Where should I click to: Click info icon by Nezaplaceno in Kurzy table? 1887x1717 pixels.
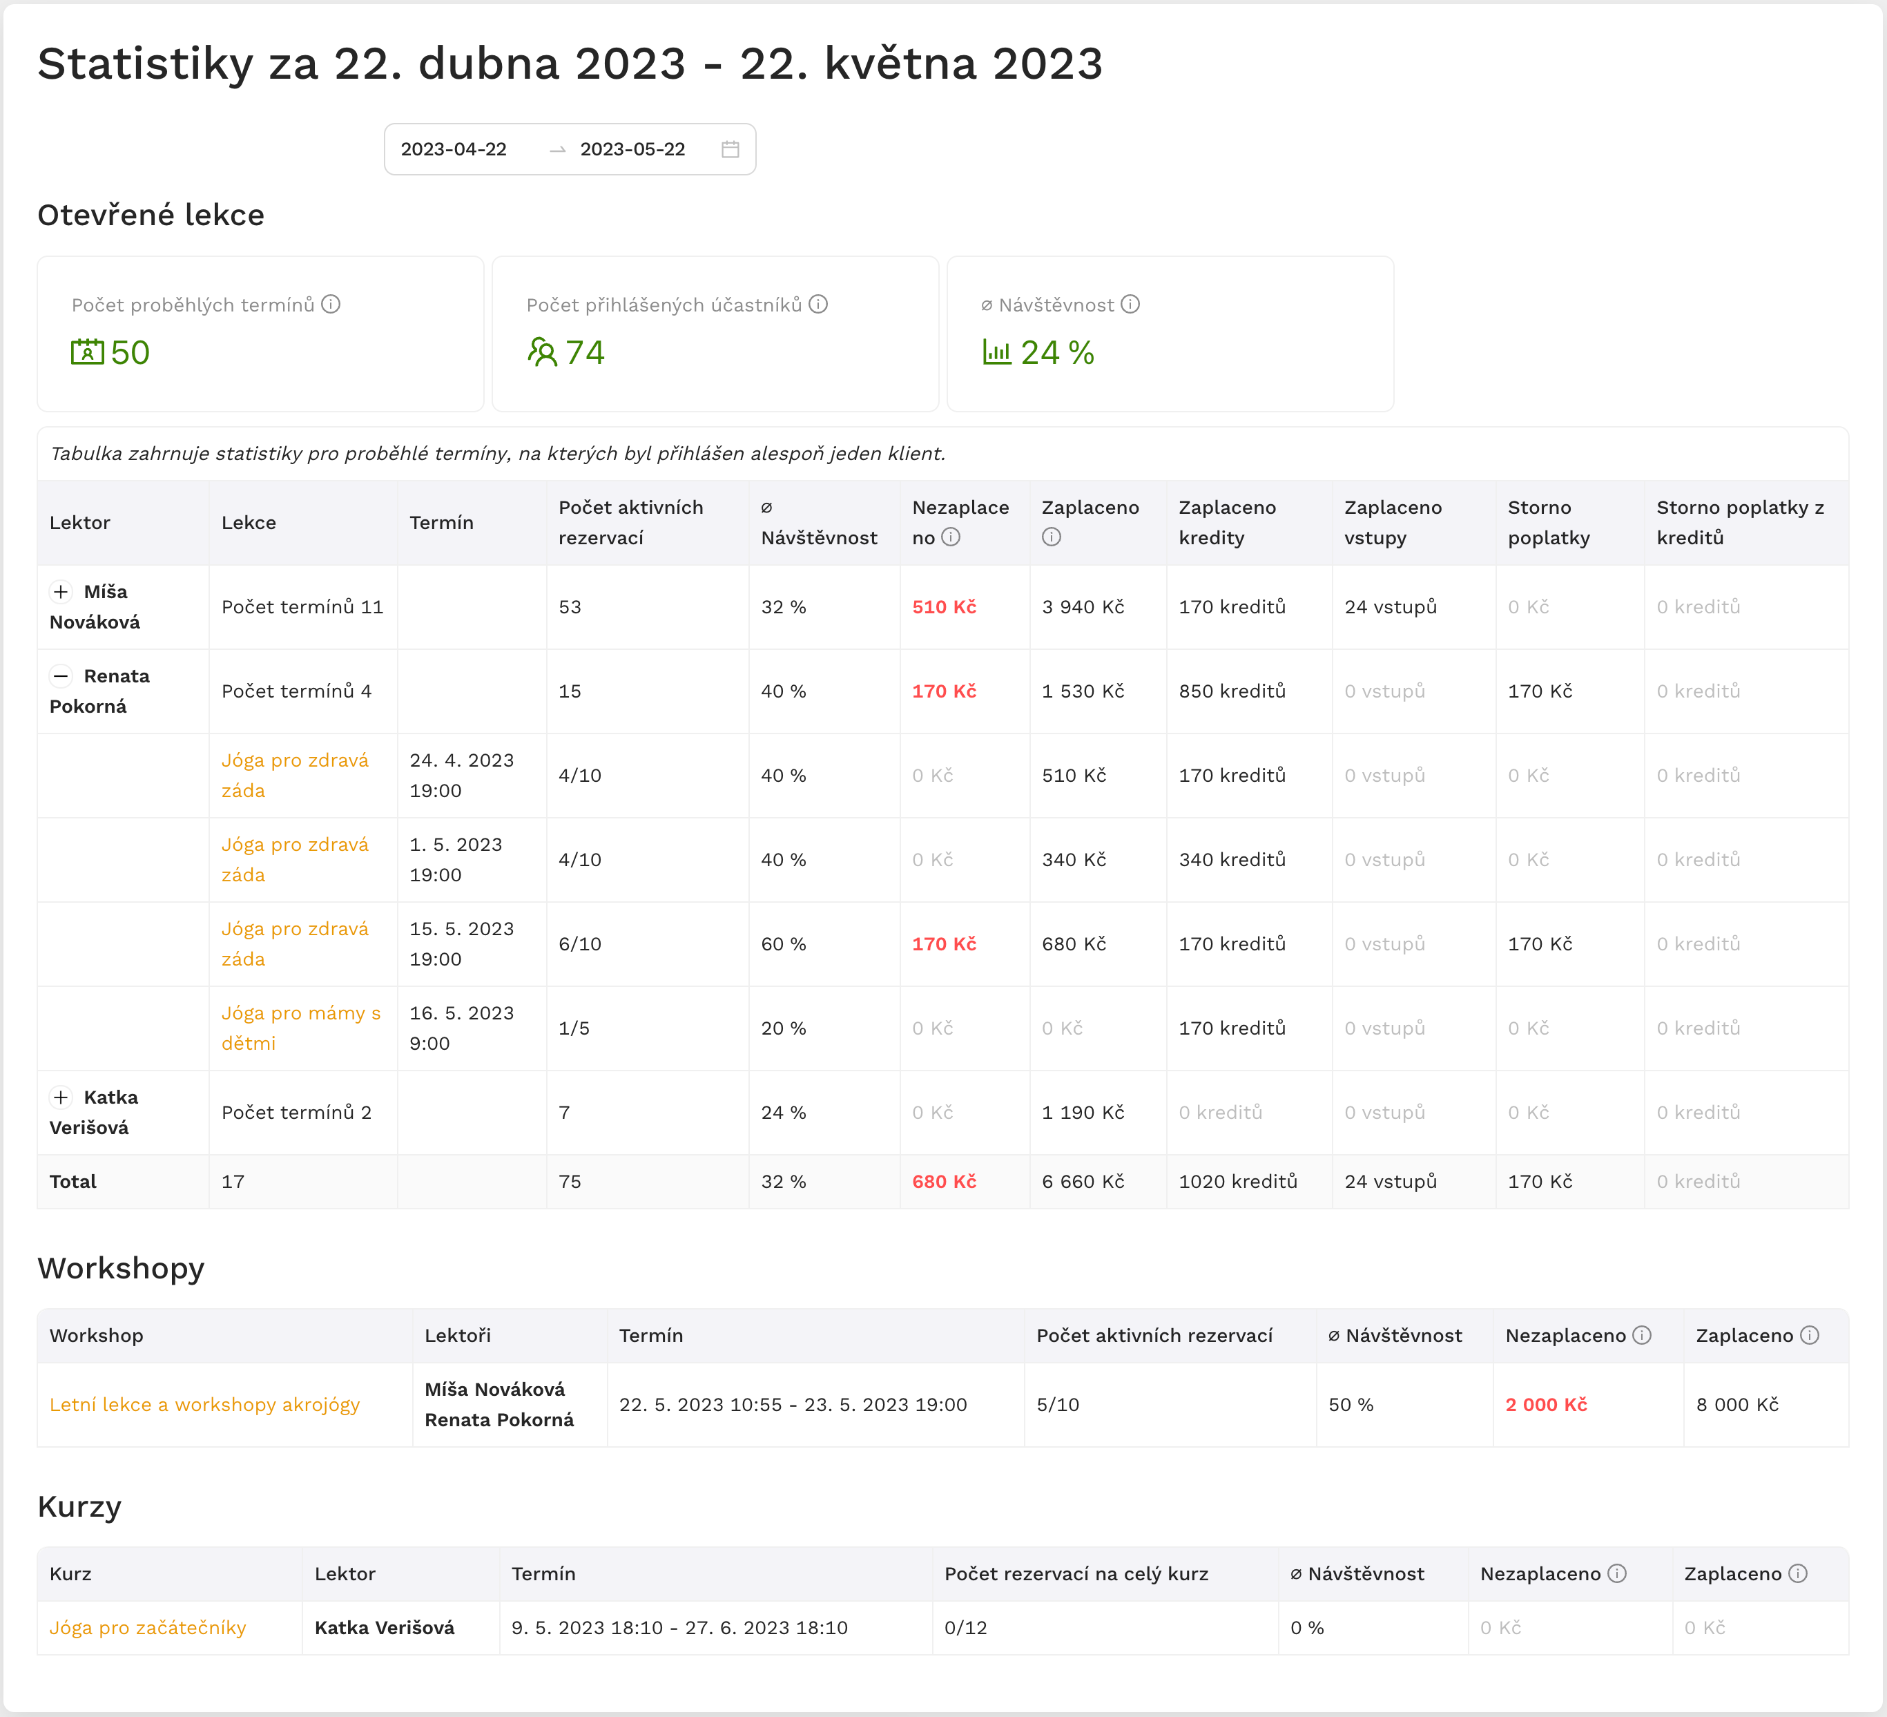(1616, 1573)
